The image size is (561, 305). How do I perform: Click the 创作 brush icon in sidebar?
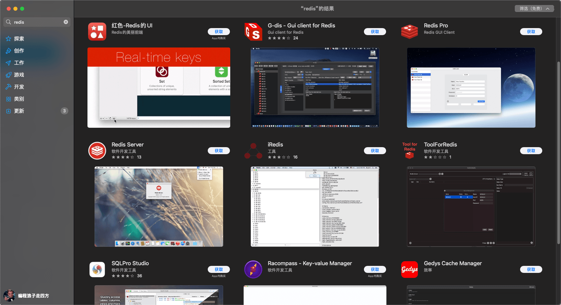[x=8, y=51]
